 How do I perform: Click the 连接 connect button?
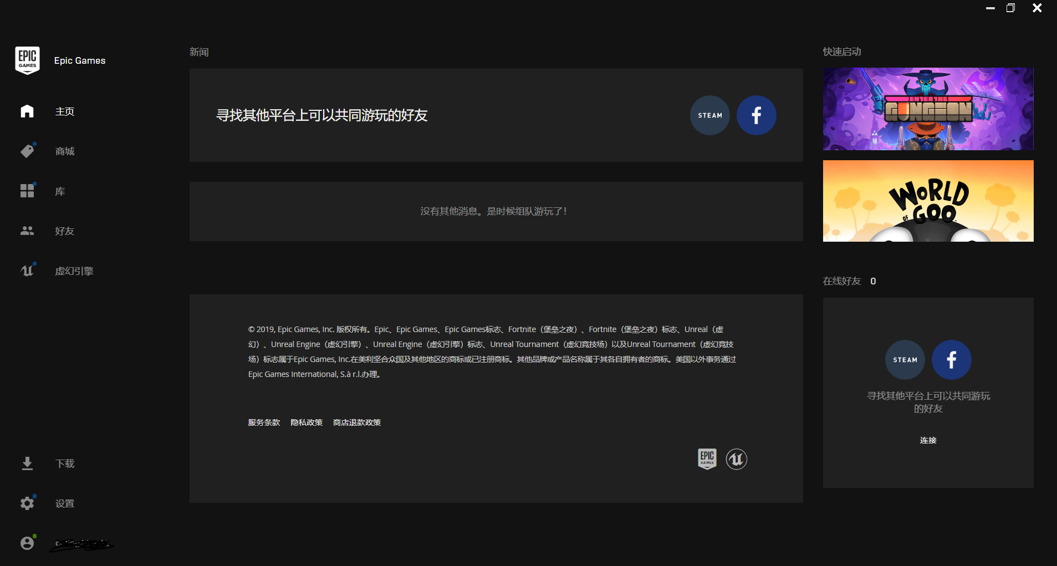tap(928, 440)
